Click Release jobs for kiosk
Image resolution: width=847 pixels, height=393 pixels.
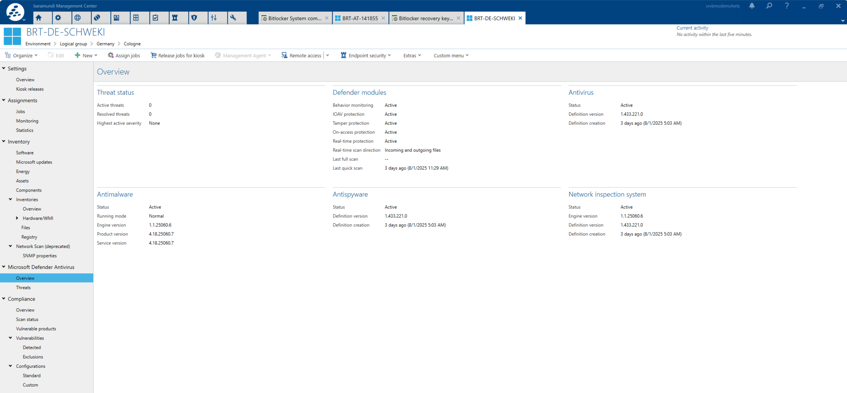(178, 56)
